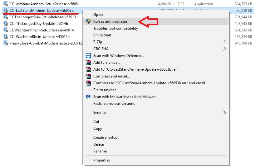This screenshot has height=168, width=255.
Task: Select file name CCLastStandArnhem-SetupRelease-v56051
Action: click(44, 4)
